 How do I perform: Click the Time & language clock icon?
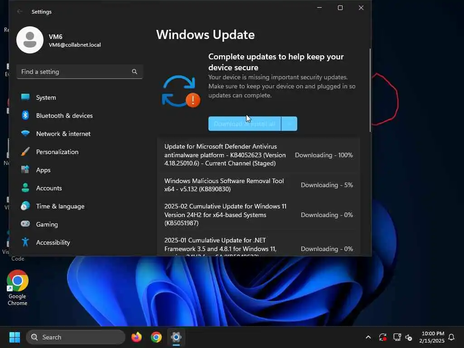point(25,206)
